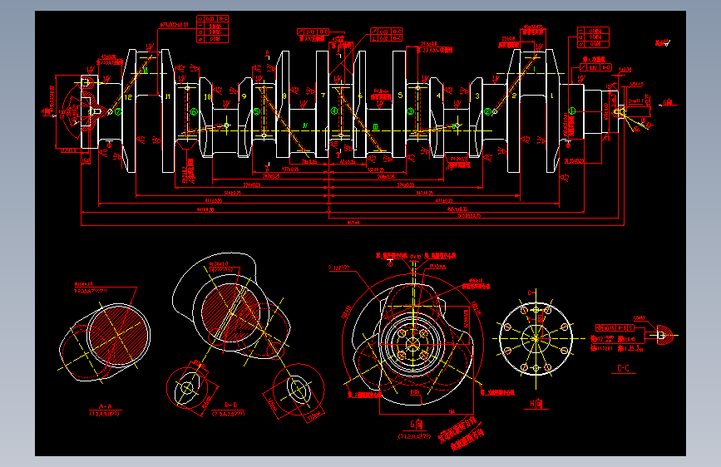Click the yellow number "5" label
The height and width of the screenshot is (467, 721).
(x=400, y=96)
